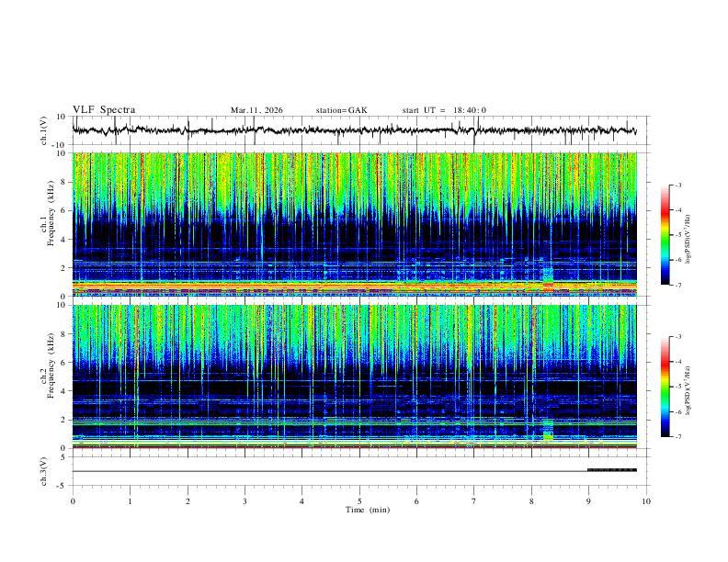
Task: Click the time axis tick label "9"
Action: pyautogui.click(x=588, y=501)
